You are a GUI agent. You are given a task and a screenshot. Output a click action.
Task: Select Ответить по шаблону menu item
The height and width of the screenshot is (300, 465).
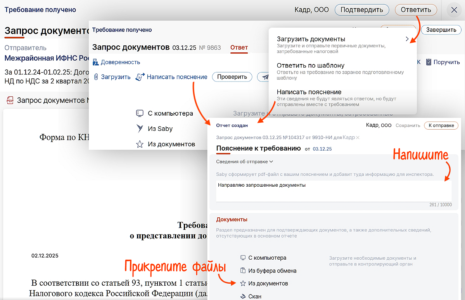point(310,66)
